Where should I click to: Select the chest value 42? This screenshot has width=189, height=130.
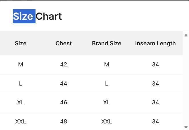click(64, 64)
